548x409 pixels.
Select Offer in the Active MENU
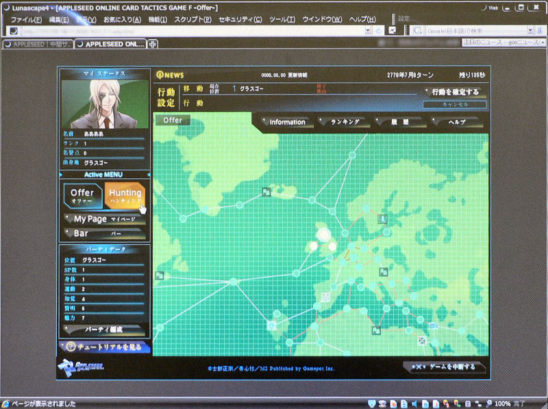tap(83, 196)
